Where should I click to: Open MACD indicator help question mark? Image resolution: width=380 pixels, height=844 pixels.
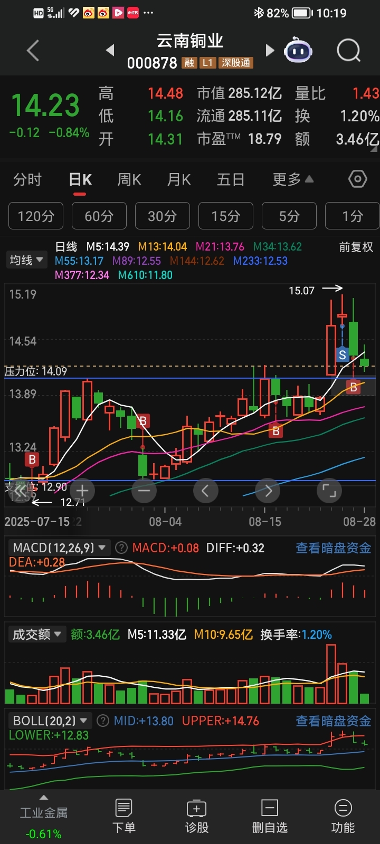click(x=121, y=548)
